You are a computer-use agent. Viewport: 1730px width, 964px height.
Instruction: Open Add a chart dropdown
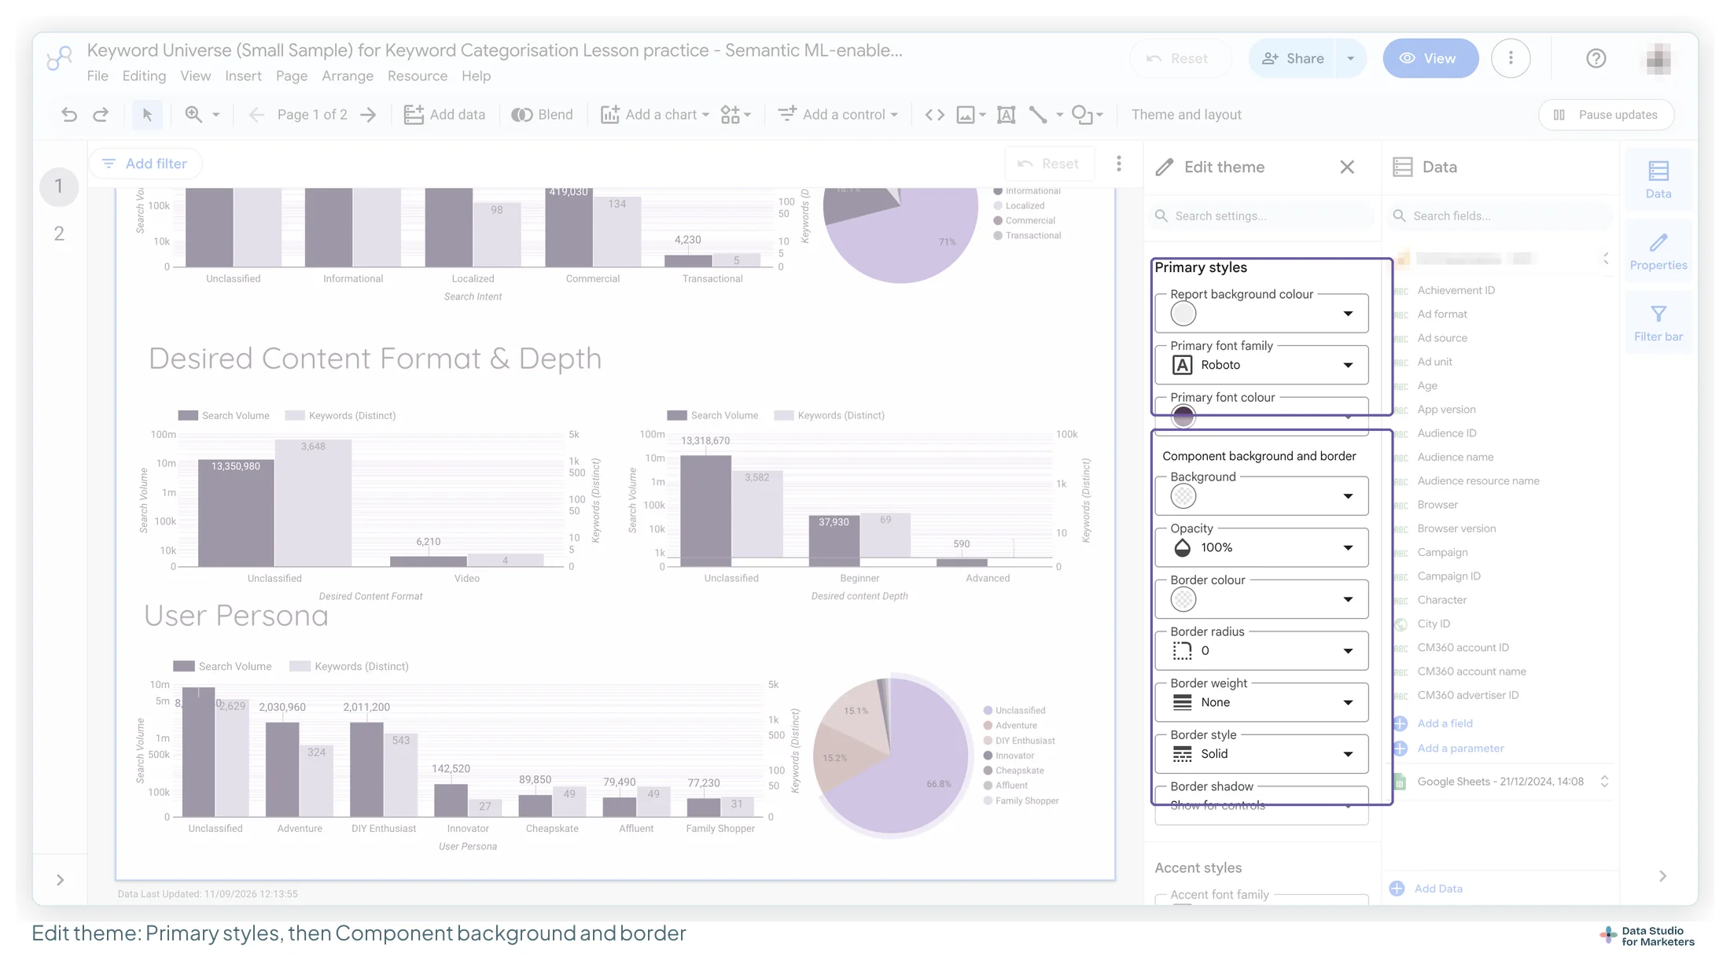pos(655,115)
